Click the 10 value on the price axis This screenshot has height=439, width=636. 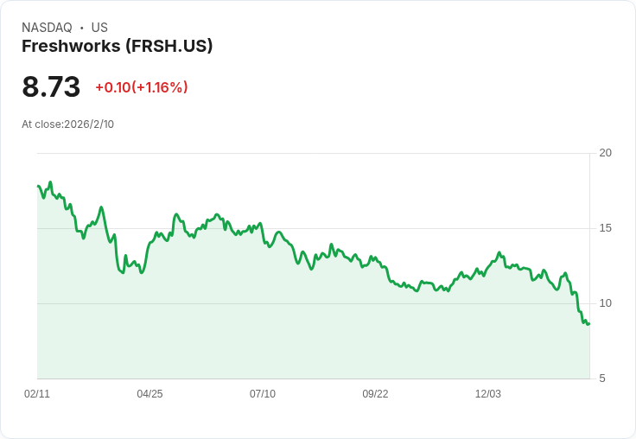pyautogui.click(x=605, y=303)
